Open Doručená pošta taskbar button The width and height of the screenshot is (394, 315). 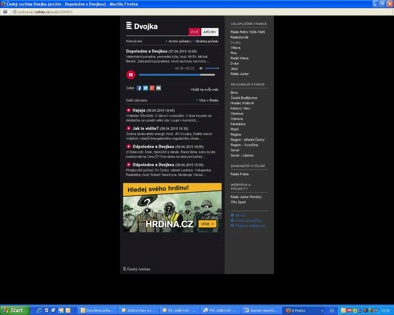98,310
